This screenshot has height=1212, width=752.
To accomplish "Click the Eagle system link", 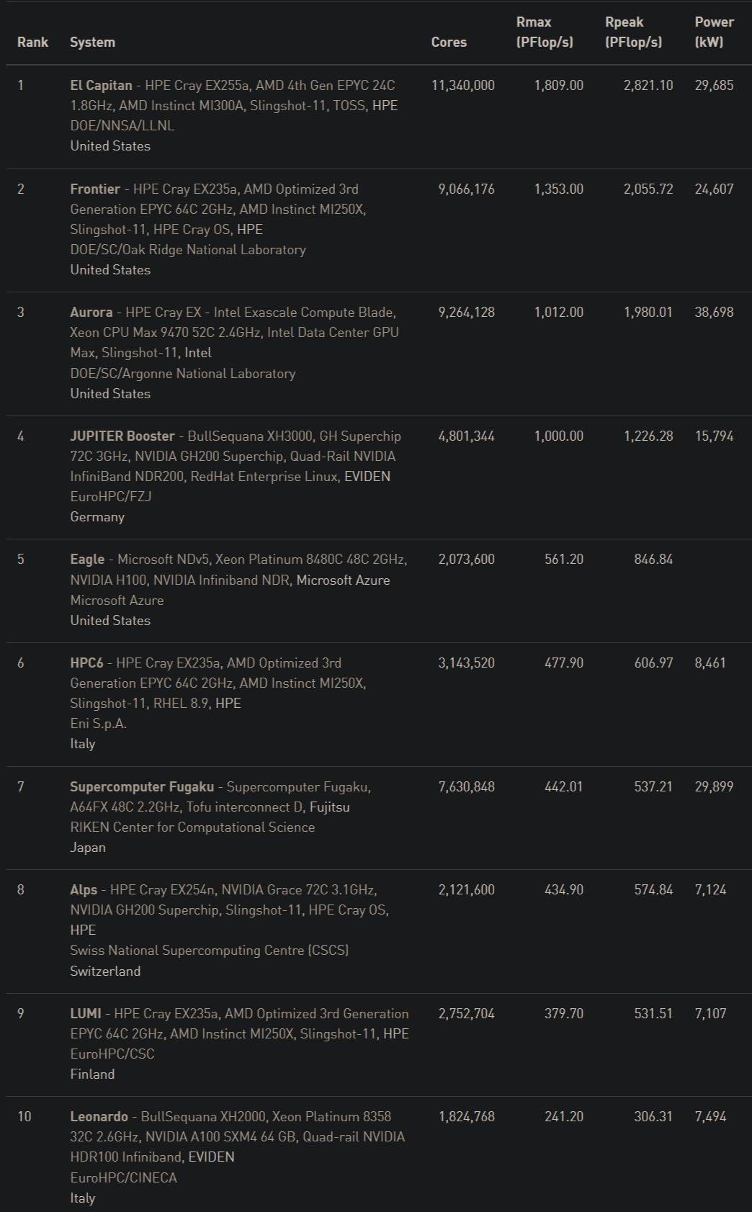I will pos(87,559).
